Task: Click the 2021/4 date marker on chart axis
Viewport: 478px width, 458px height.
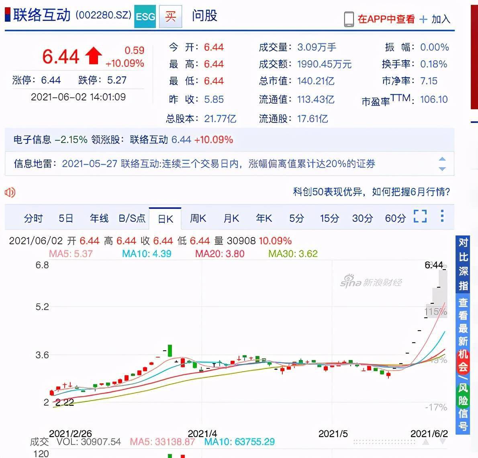Action: 202,433
